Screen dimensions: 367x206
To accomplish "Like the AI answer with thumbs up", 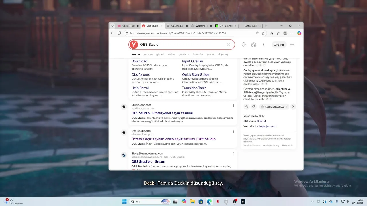I will click(247, 107).
